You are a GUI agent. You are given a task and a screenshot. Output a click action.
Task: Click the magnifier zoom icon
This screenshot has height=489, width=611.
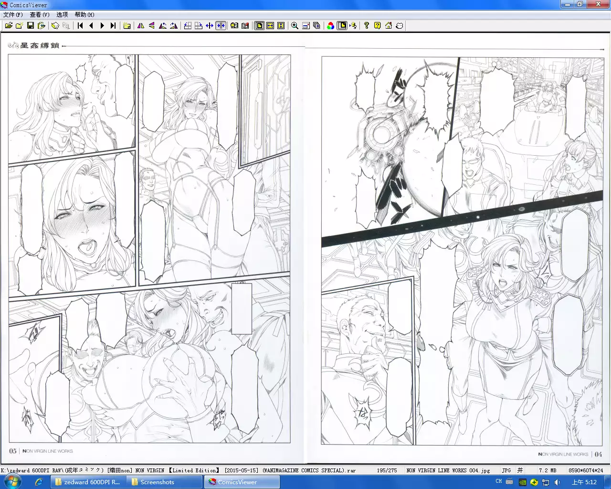pos(295,26)
